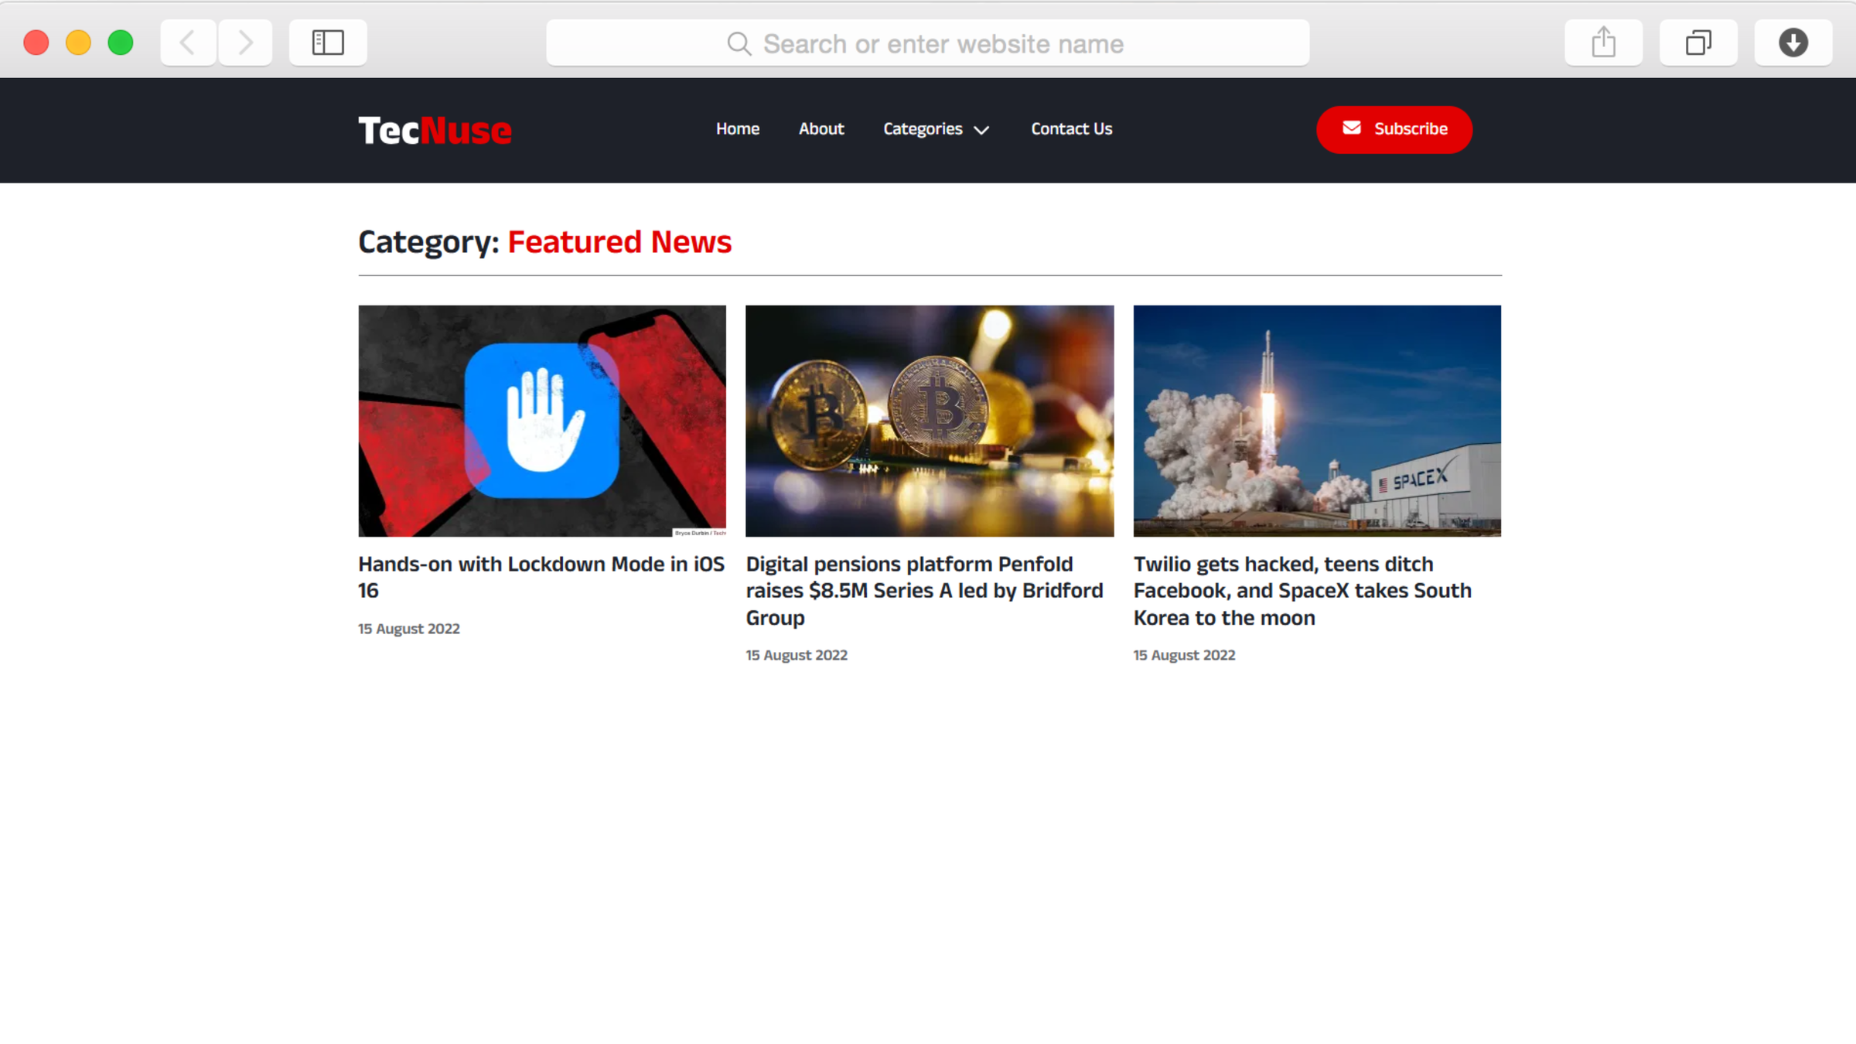Open the Lockdown Mode article thumbnail
The image size is (1856, 1044).
[x=541, y=420]
